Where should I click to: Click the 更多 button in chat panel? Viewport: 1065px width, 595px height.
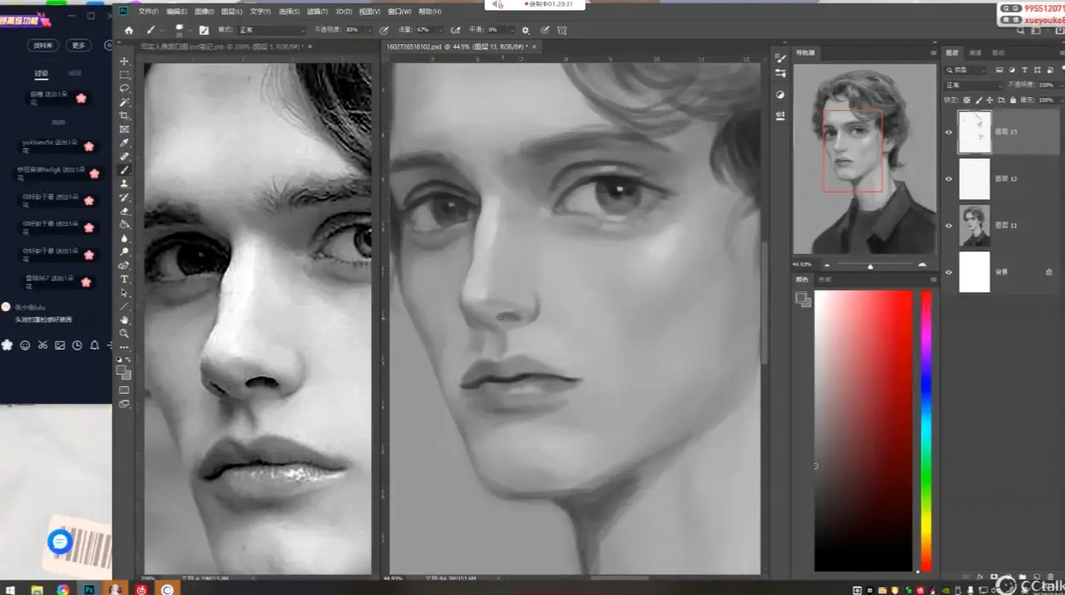tap(79, 45)
